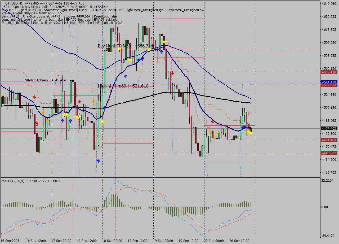Click the red 4461.483 level tag

click(x=328, y=140)
